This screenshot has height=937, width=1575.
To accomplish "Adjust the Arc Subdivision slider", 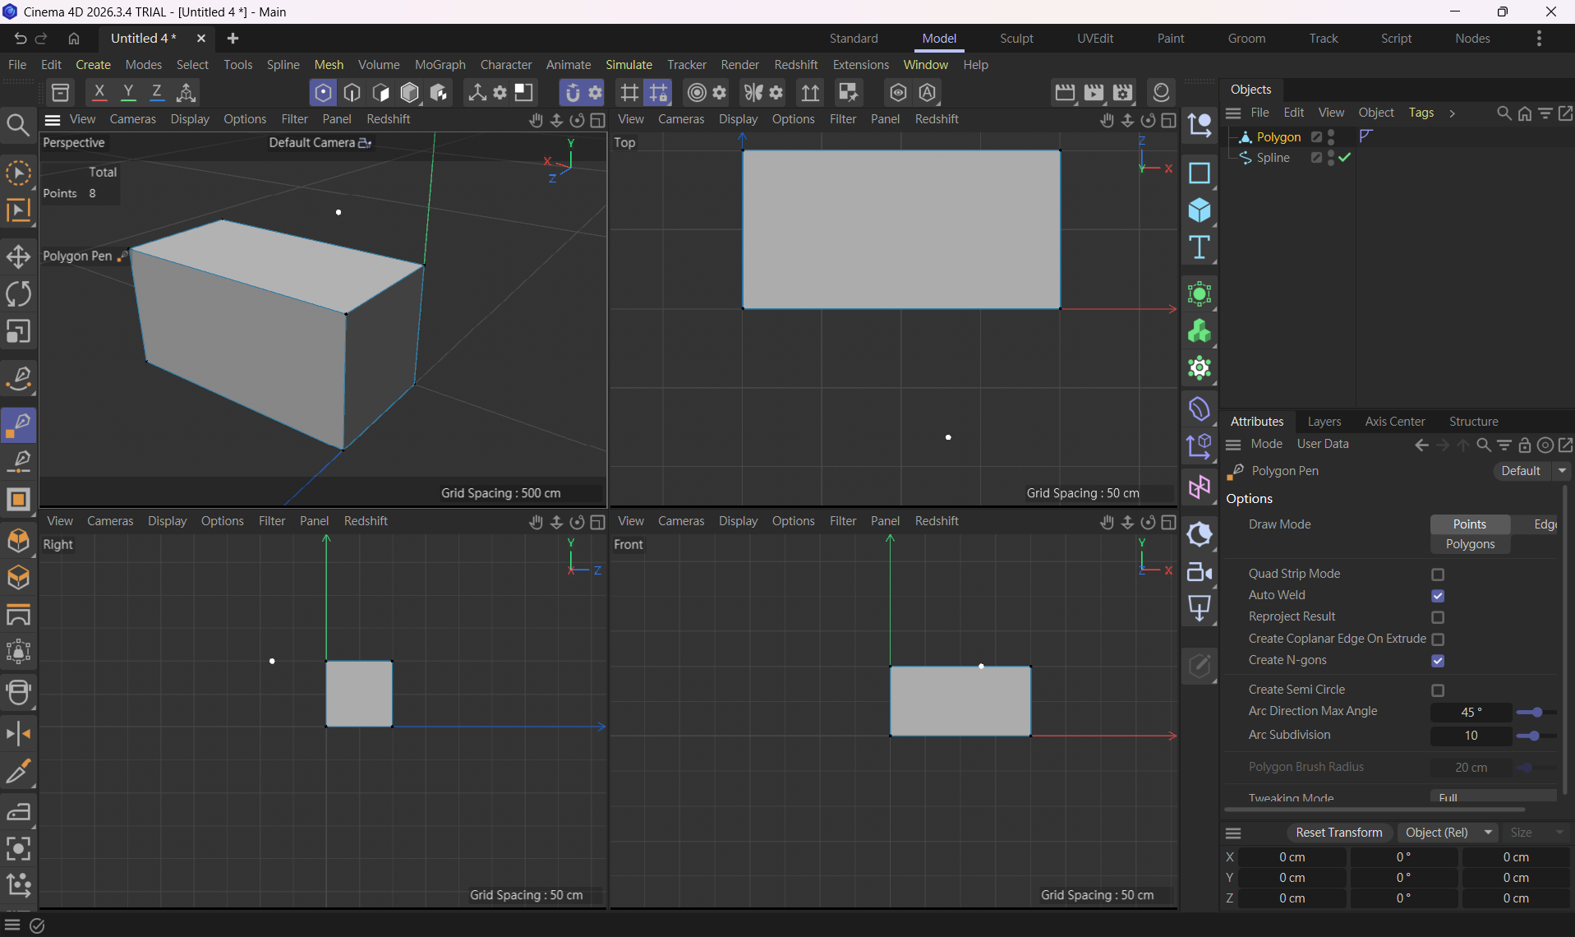I will click(x=1536, y=736).
